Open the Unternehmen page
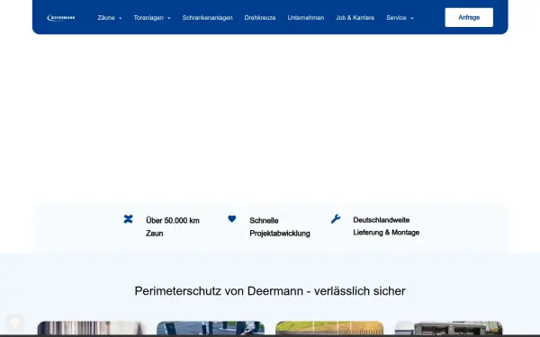The height and width of the screenshot is (337, 540). [x=306, y=18]
